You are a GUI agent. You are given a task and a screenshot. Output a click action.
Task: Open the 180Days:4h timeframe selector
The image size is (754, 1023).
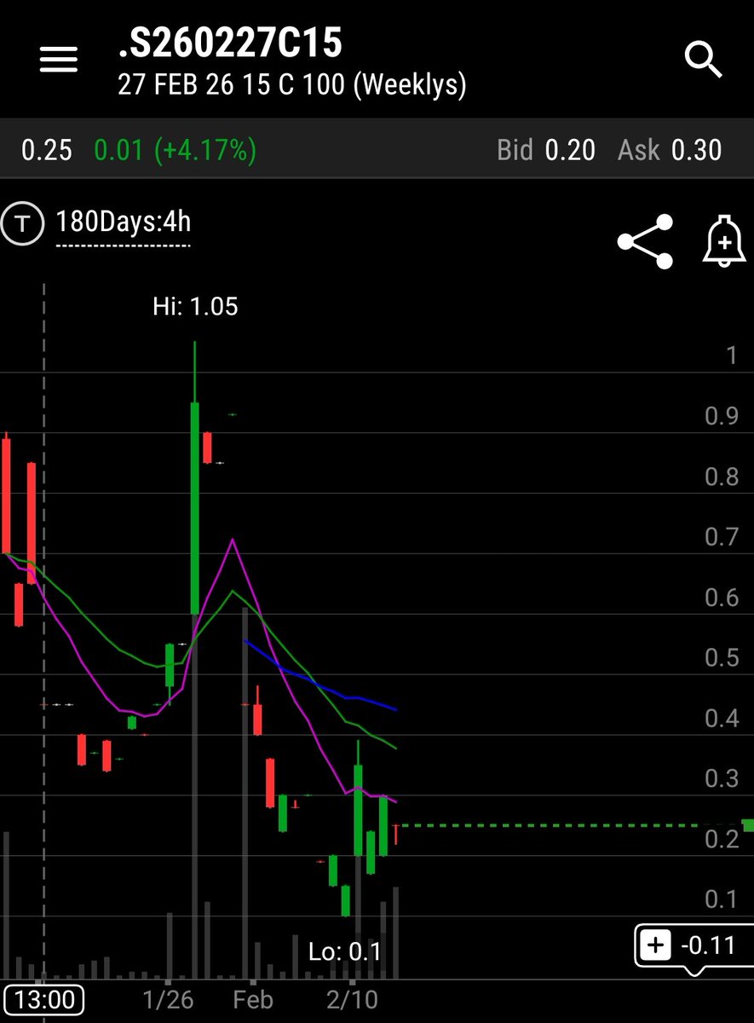(x=123, y=223)
